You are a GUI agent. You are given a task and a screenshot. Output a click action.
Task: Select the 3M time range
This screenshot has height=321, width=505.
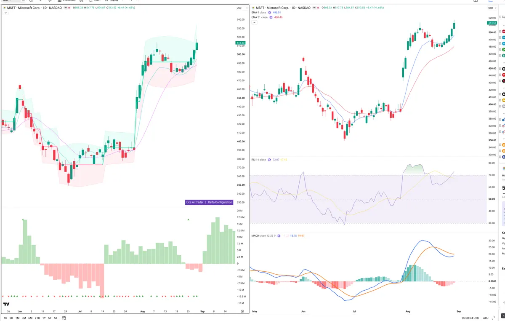click(x=24, y=318)
